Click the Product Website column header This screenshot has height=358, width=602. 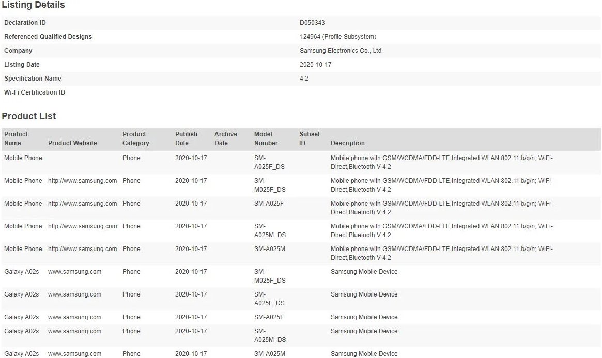tap(72, 143)
